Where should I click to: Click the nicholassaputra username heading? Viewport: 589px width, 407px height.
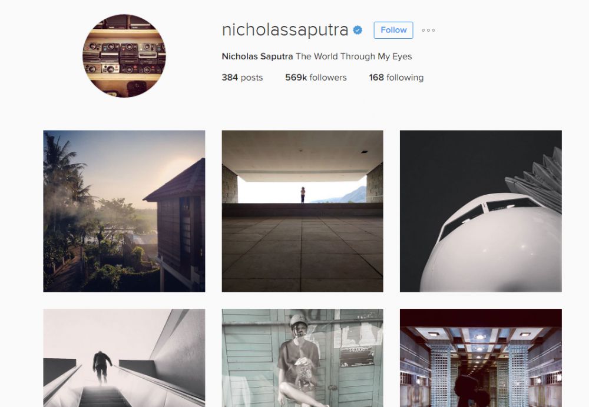point(285,30)
